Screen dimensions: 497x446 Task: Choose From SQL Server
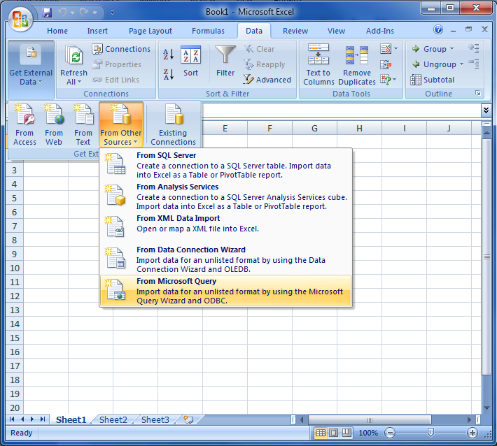tap(225, 164)
